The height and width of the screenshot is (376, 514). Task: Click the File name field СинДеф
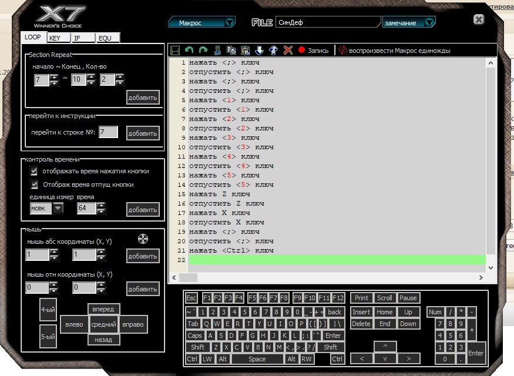328,22
